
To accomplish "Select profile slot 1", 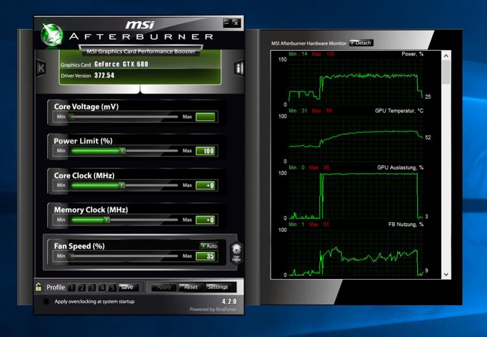I will tap(71, 287).
